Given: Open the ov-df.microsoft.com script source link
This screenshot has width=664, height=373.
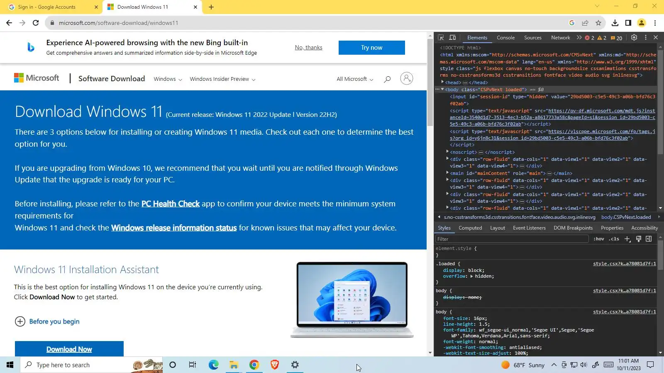Looking at the screenshot, I should pyautogui.click(x=552, y=117).
